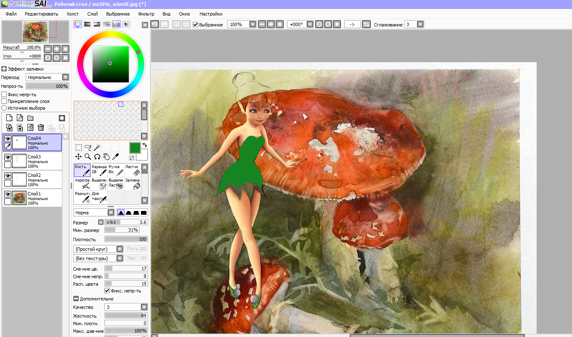Create a new layer folder
Screen dimensions: 572x337
(x=30, y=118)
